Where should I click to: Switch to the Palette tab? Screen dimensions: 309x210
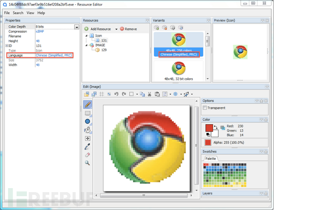click(210, 159)
